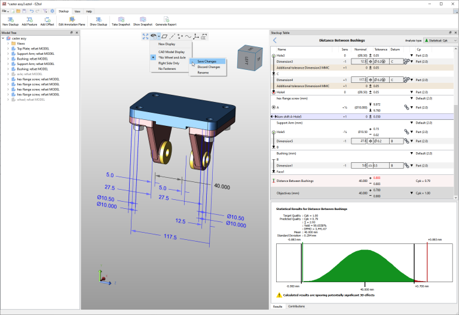Switch to the View ribbon tab
459x315 pixels.
click(x=77, y=11)
